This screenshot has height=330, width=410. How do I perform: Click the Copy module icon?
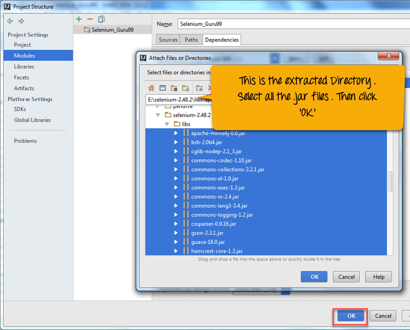click(101, 20)
